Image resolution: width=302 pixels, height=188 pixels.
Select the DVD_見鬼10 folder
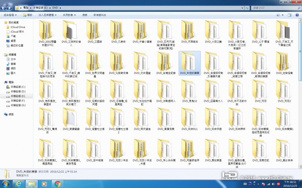tap(190, 91)
